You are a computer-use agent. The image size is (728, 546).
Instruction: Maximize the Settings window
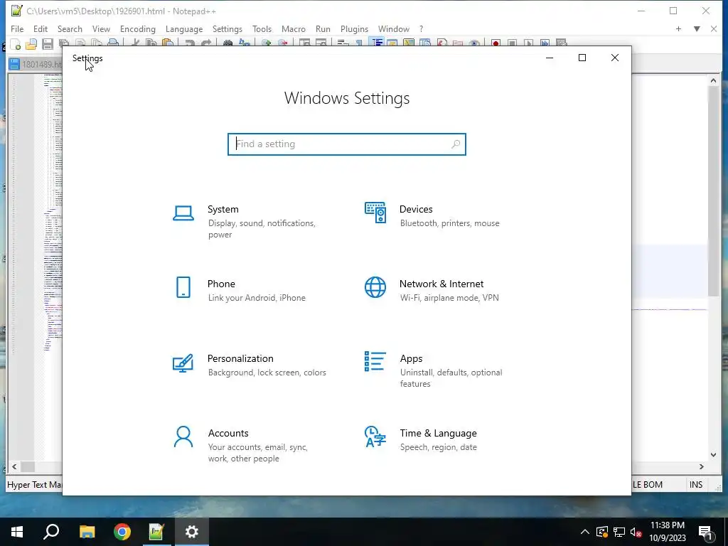pyautogui.click(x=582, y=58)
